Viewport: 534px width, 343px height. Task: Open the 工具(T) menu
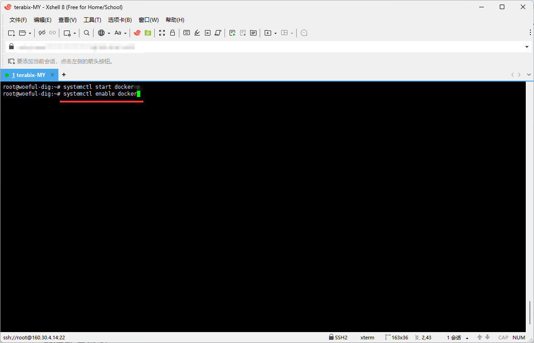[92, 20]
